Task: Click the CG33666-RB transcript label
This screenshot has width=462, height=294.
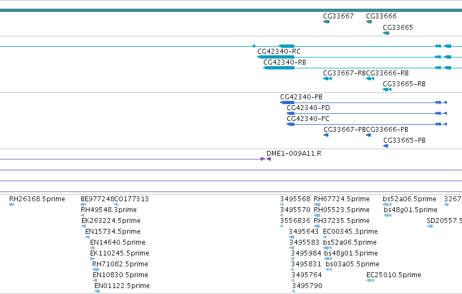Action: point(387,73)
